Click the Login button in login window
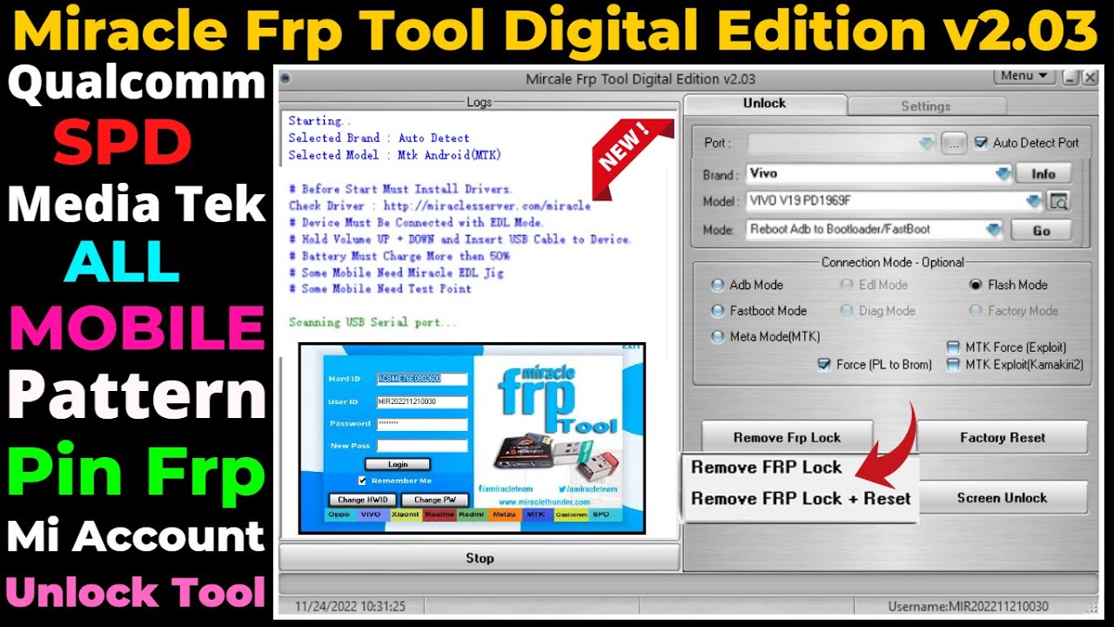Viewport: 1114px width, 627px height. click(x=397, y=464)
